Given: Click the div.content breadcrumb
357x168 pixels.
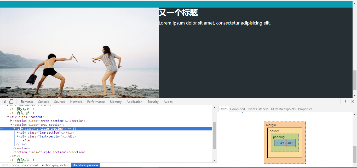Looking at the screenshot, I should [30, 165].
